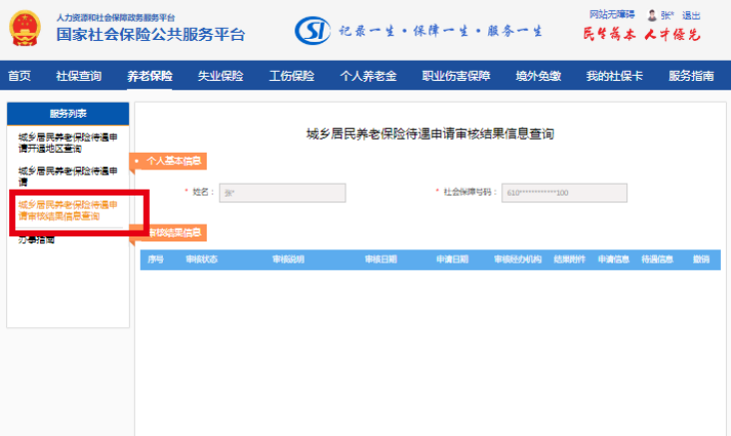Open the 境外免缴 tab

[x=537, y=76]
